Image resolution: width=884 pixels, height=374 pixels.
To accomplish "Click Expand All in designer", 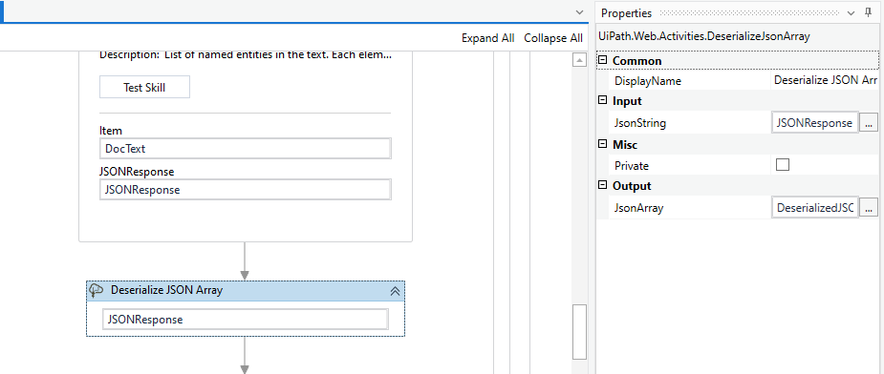I will pos(487,38).
